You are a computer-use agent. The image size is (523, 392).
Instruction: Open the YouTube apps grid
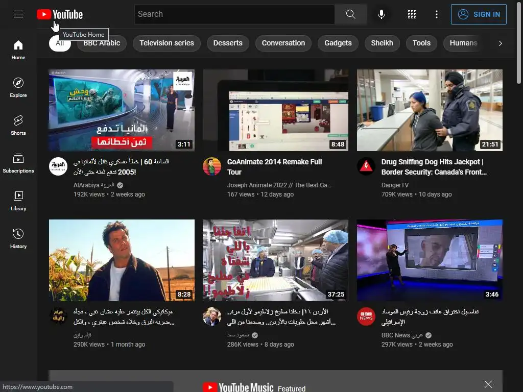coord(412,14)
